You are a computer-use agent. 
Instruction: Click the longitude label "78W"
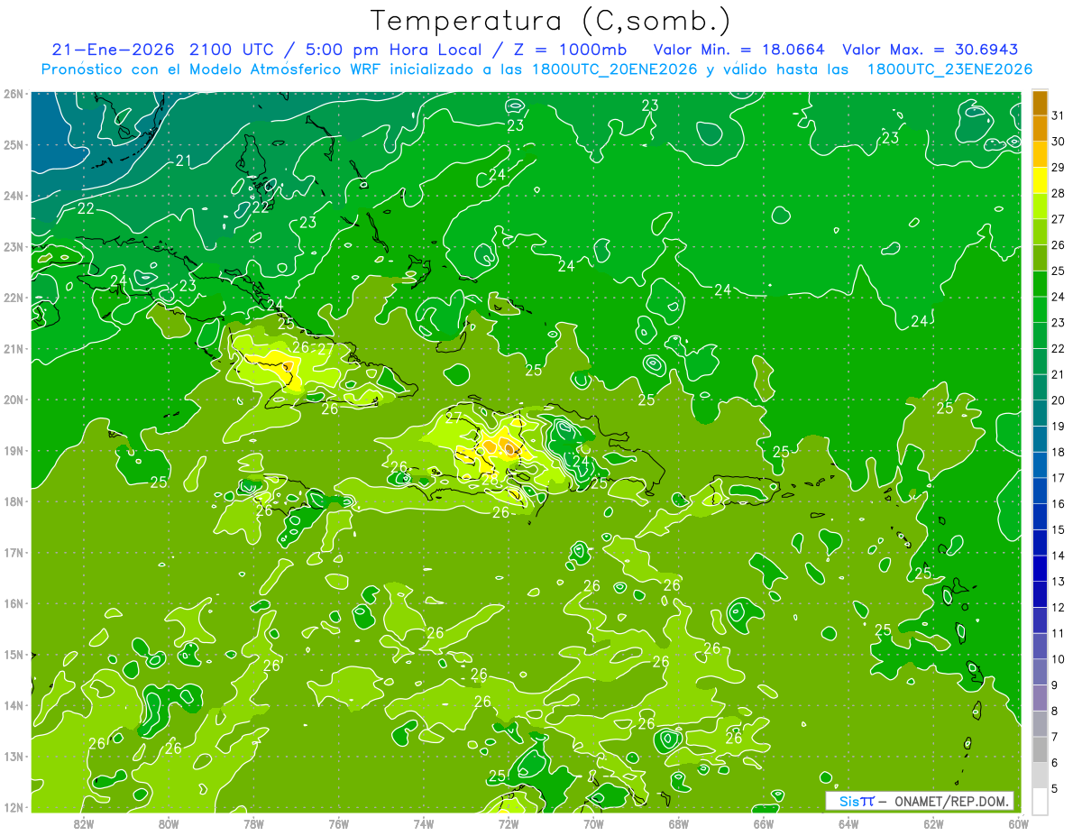pos(253,822)
